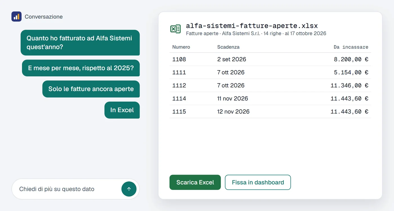
Task: Select the "Quanto ho fatturato ad Alfa Sistemi" message
Action: (80, 43)
